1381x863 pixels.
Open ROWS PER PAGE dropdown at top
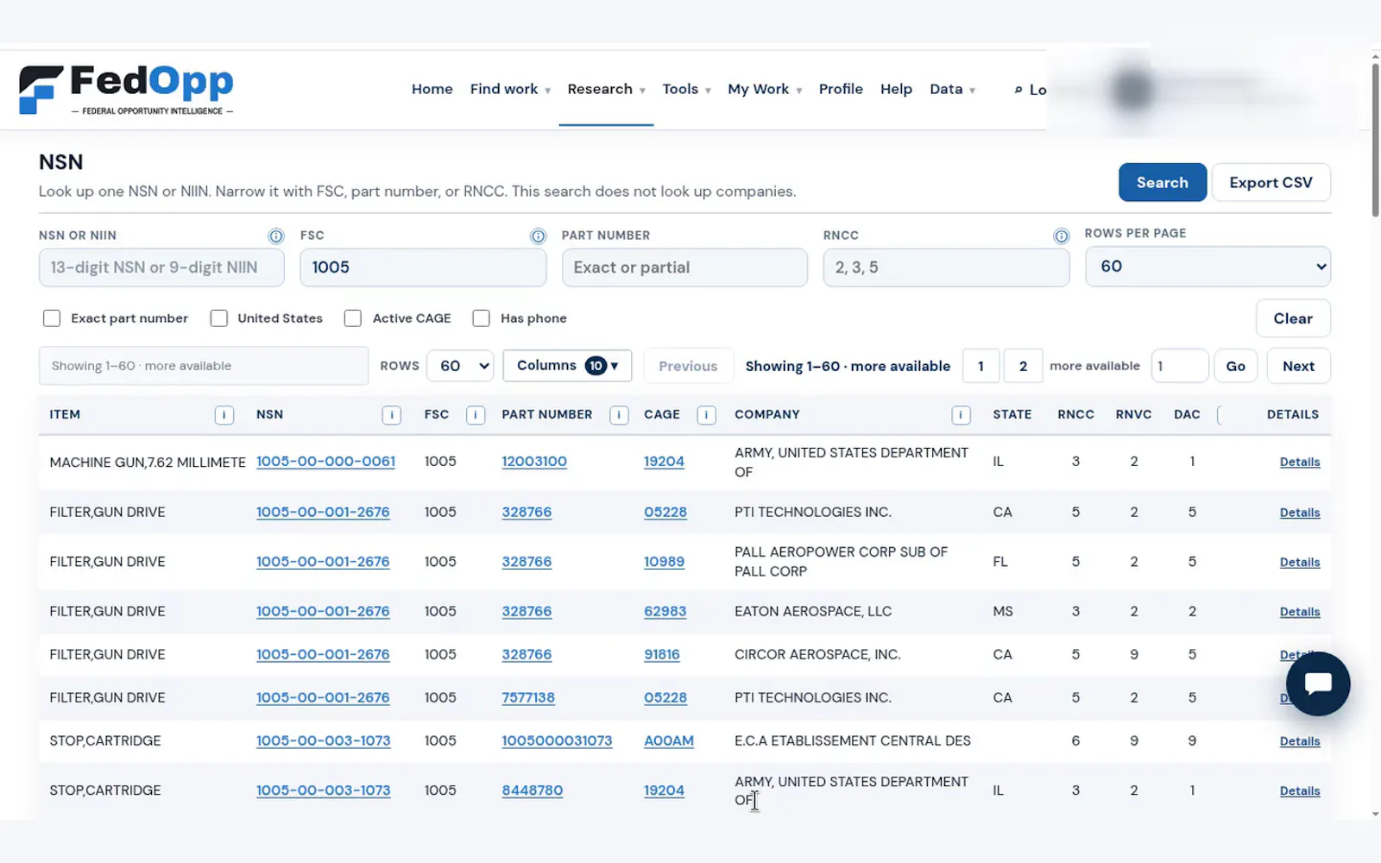[1208, 267]
